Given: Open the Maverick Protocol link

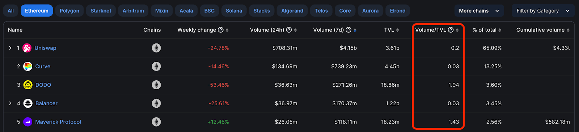Looking at the screenshot, I should click(58, 122).
